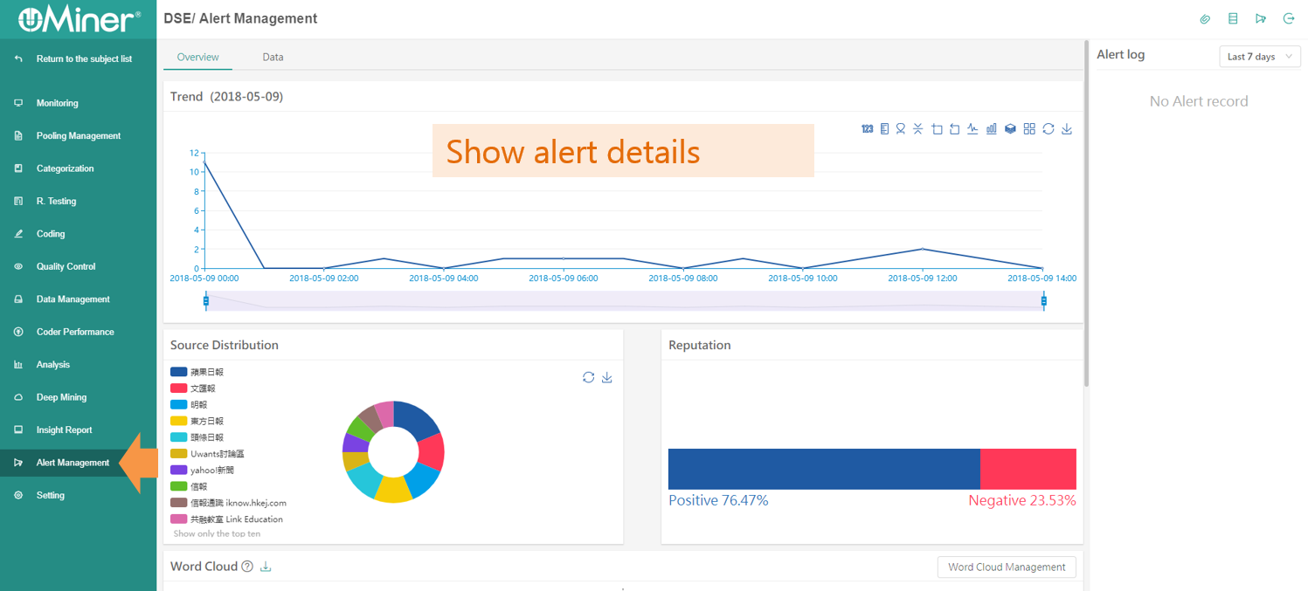The height and width of the screenshot is (591, 1308).
Task: Click Return to the subject list
Action: point(84,59)
